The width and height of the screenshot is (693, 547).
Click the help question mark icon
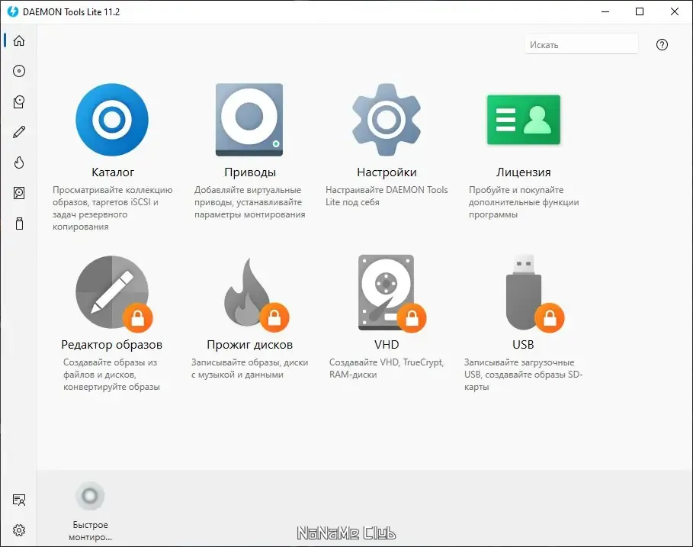[x=662, y=45]
